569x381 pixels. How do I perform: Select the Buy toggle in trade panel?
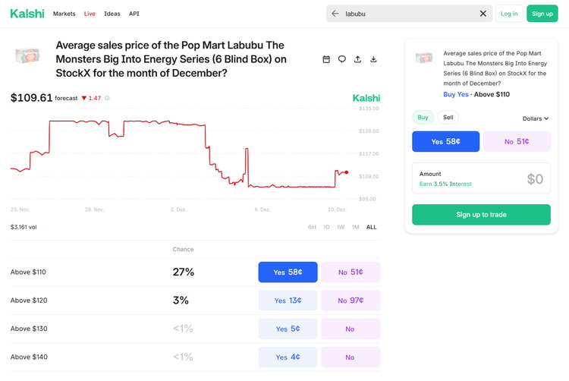tap(423, 118)
